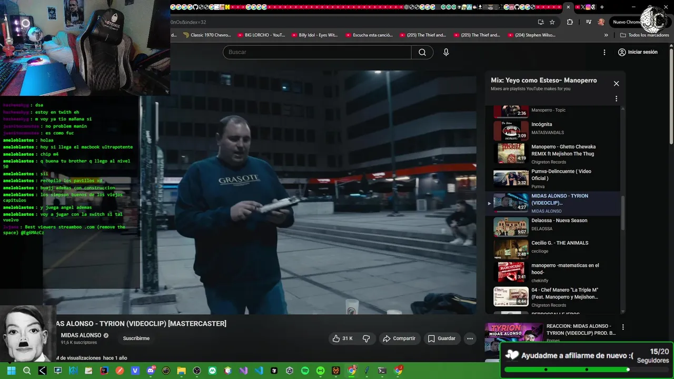Open the Chrome extensions puzzle icon
The width and height of the screenshot is (674, 379).
[570, 22]
